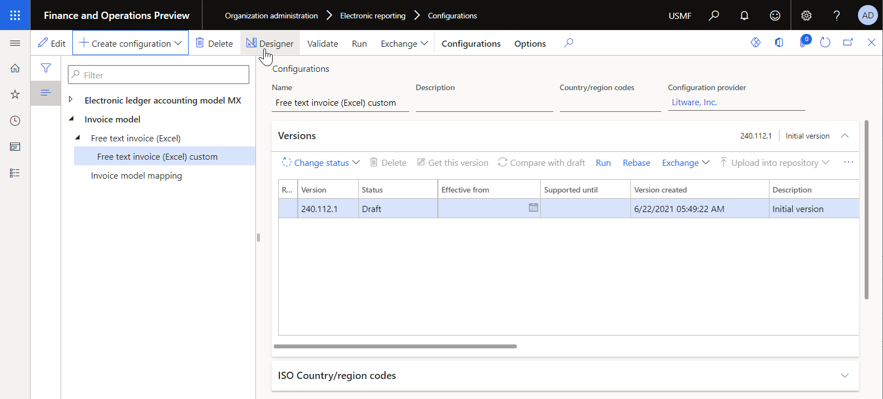Select Electronic ledger accounting model MX item
This screenshot has width=883, height=399.
click(163, 100)
